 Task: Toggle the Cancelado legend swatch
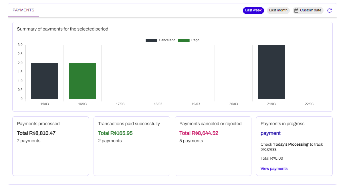click(151, 40)
